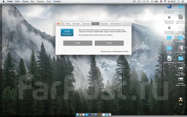Select the Снимок экрана ...32.1 file
Screen dimensions: 187x117
[181, 69]
